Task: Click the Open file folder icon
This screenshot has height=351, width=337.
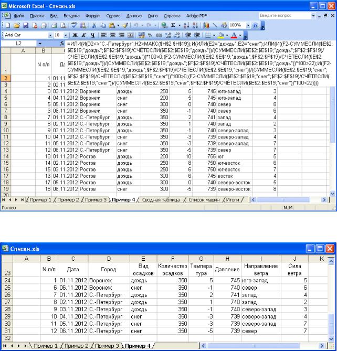Action: (17, 25)
